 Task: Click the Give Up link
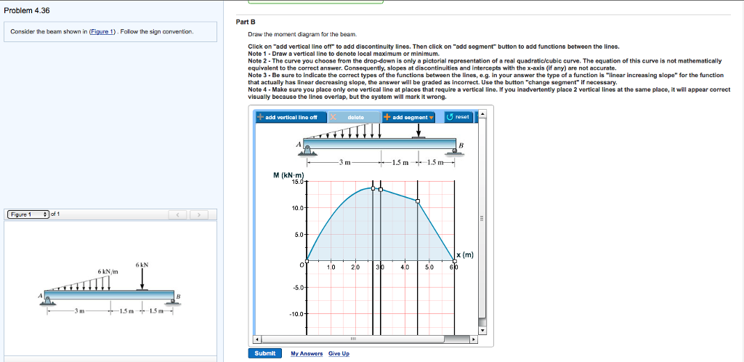(x=339, y=353)
